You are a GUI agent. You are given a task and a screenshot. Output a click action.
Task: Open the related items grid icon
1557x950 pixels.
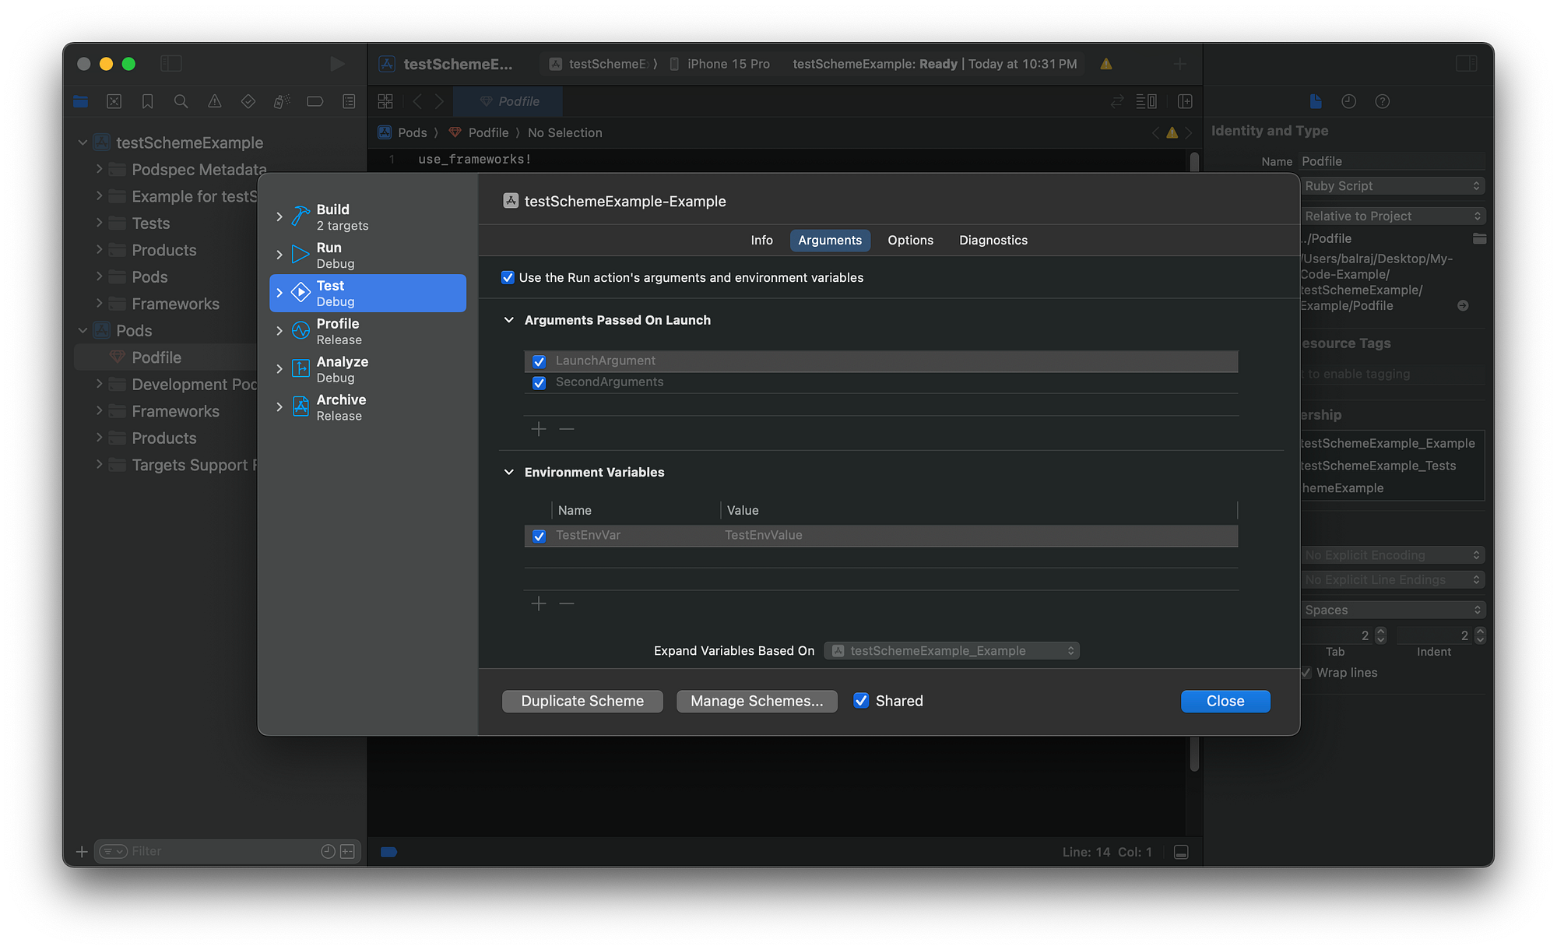(x=385, y=101)
